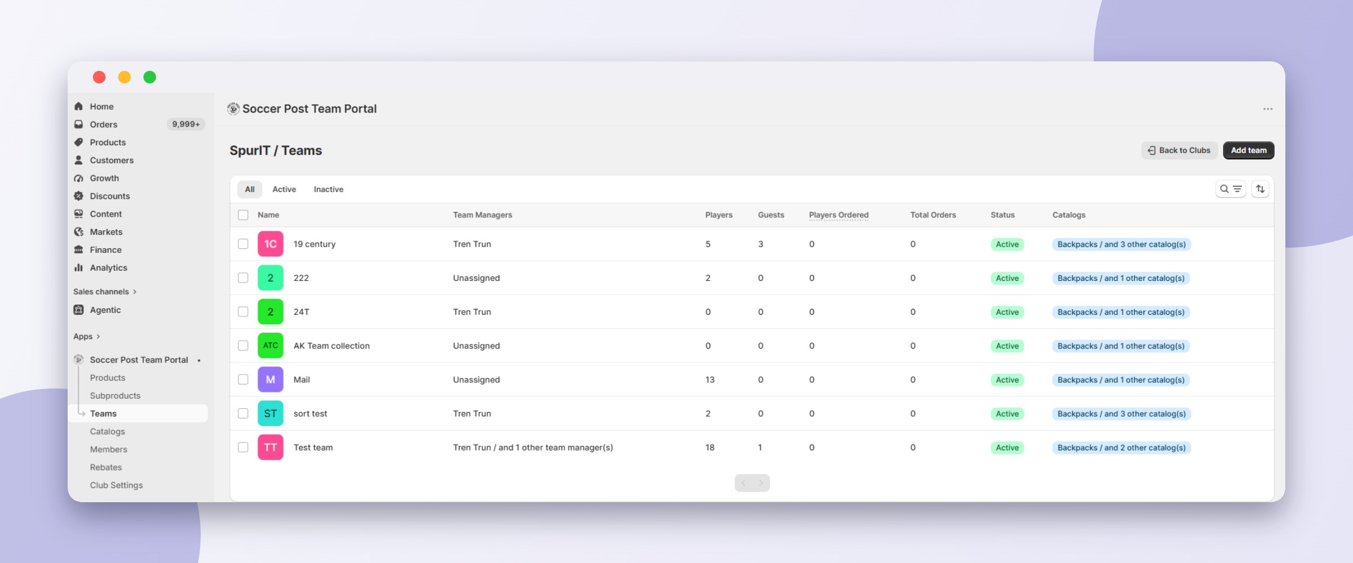The width and height of the screenshot is (1353, 563).
Task: Click the Name column header
Action: click(268, 215)
